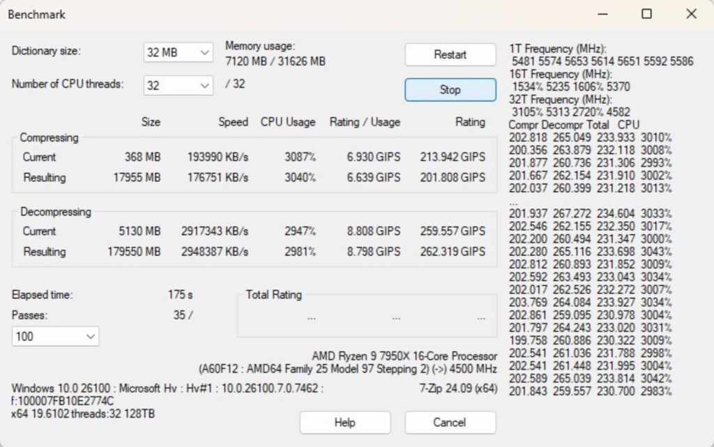Click the 1T Frequency (MHz) label
The image size is (714, 447).
click(x=558, y=49)
